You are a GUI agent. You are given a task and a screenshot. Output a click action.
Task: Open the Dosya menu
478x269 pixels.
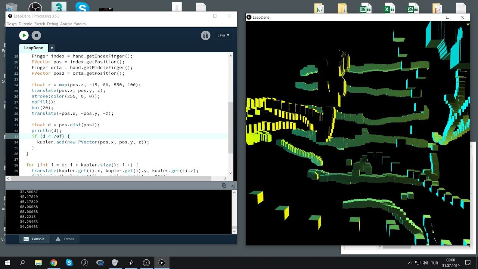12,24
